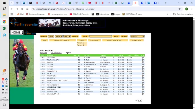195x109 pixels.
Task: Open the STATISTICAL menu item
Action: [94, 40]
